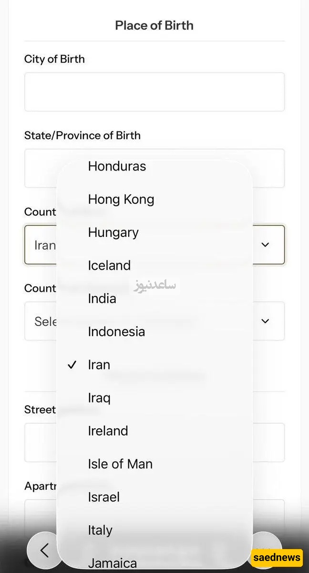This screenshot has height=573, width=309.
Task: Choose Italy in the country list
Action: point(100,530)
